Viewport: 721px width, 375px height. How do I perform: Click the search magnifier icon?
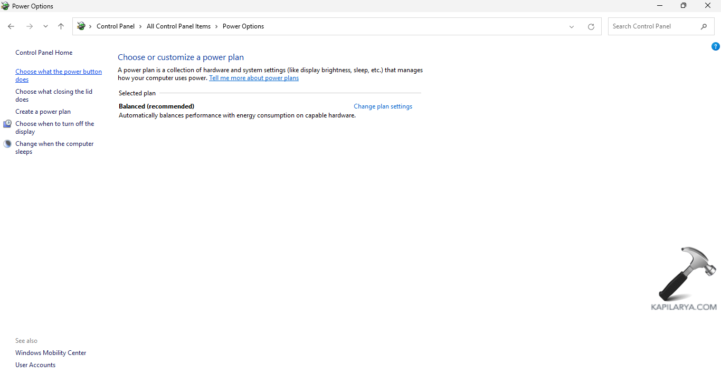[704, 26]
